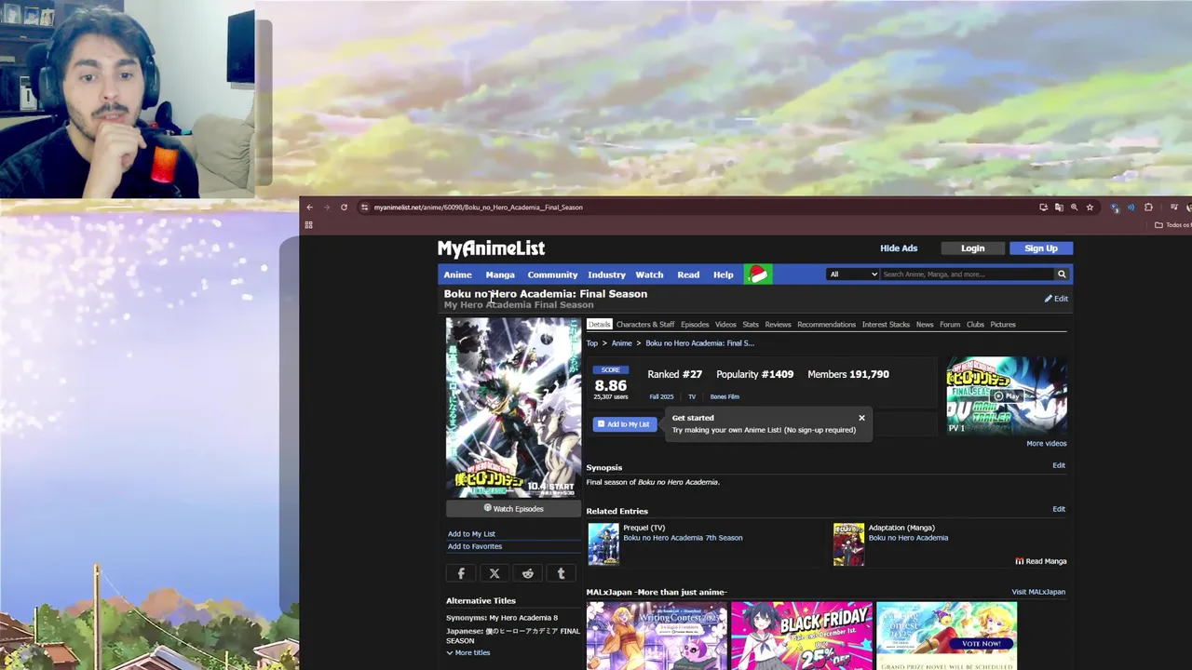The width and height of the screenshot is (1192, 670).
Task: Share on Tumblr icon
Action: 561,573
